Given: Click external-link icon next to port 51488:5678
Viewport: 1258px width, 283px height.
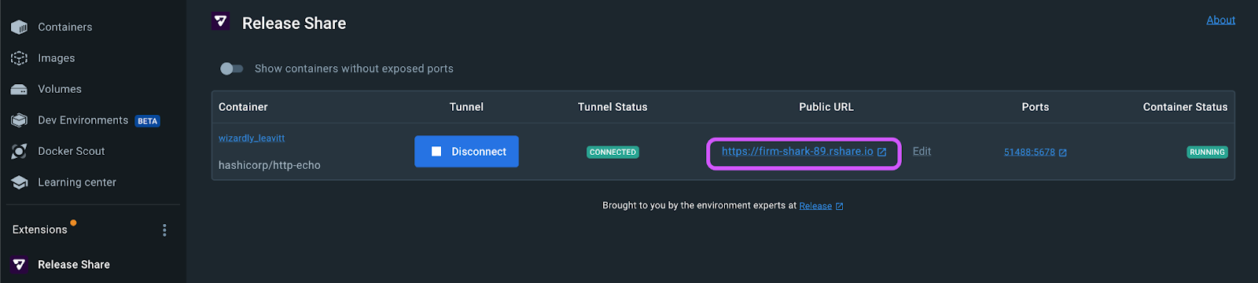Looking at the screenshot, I should (1063, 153).
